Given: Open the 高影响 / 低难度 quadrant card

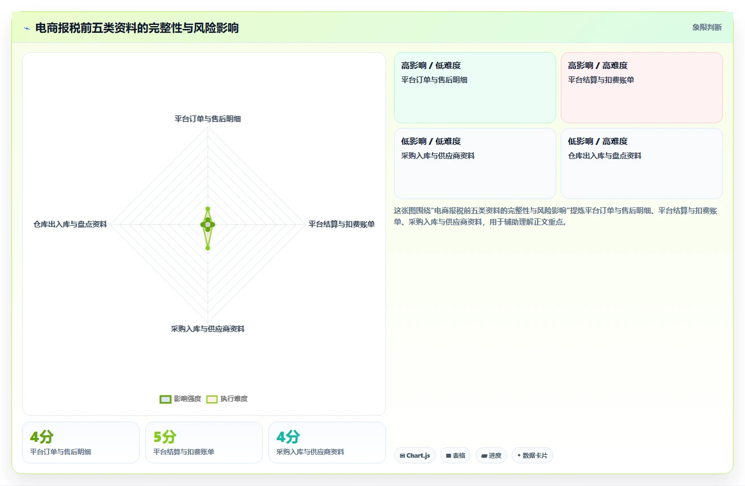Looking at the screenshot, I should [475, 88].
